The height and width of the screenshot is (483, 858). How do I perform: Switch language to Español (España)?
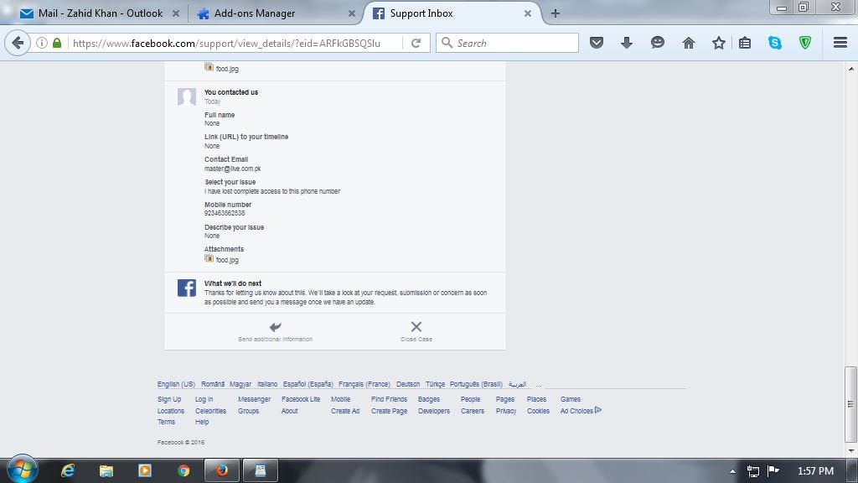pos(308,384)
